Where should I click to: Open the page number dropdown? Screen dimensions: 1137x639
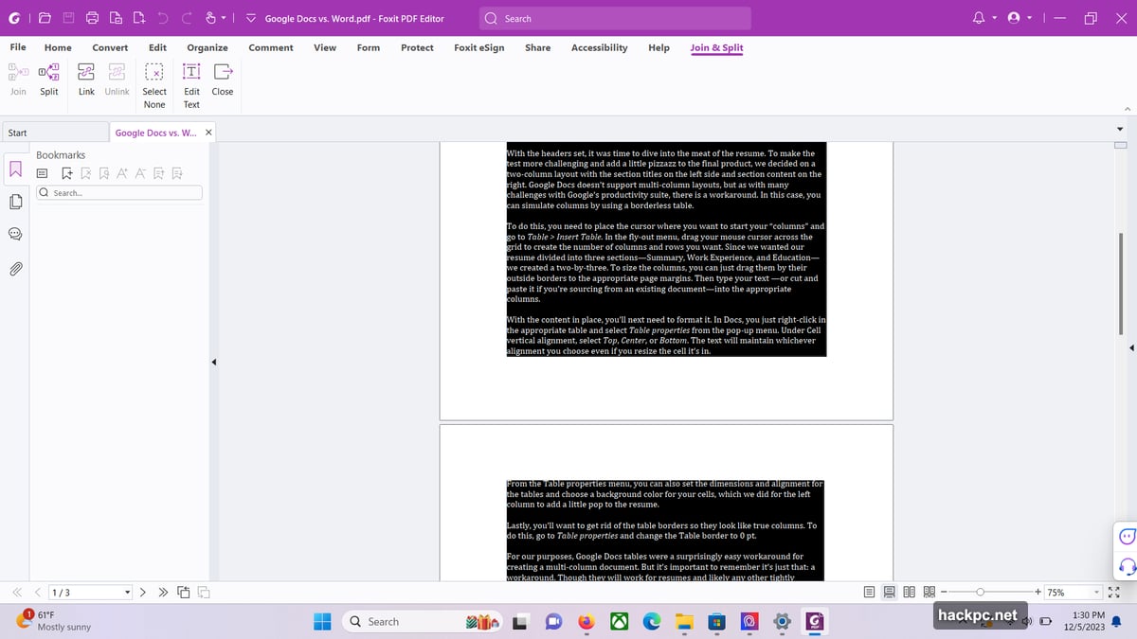pyautogui.click(x=126, y=592)
